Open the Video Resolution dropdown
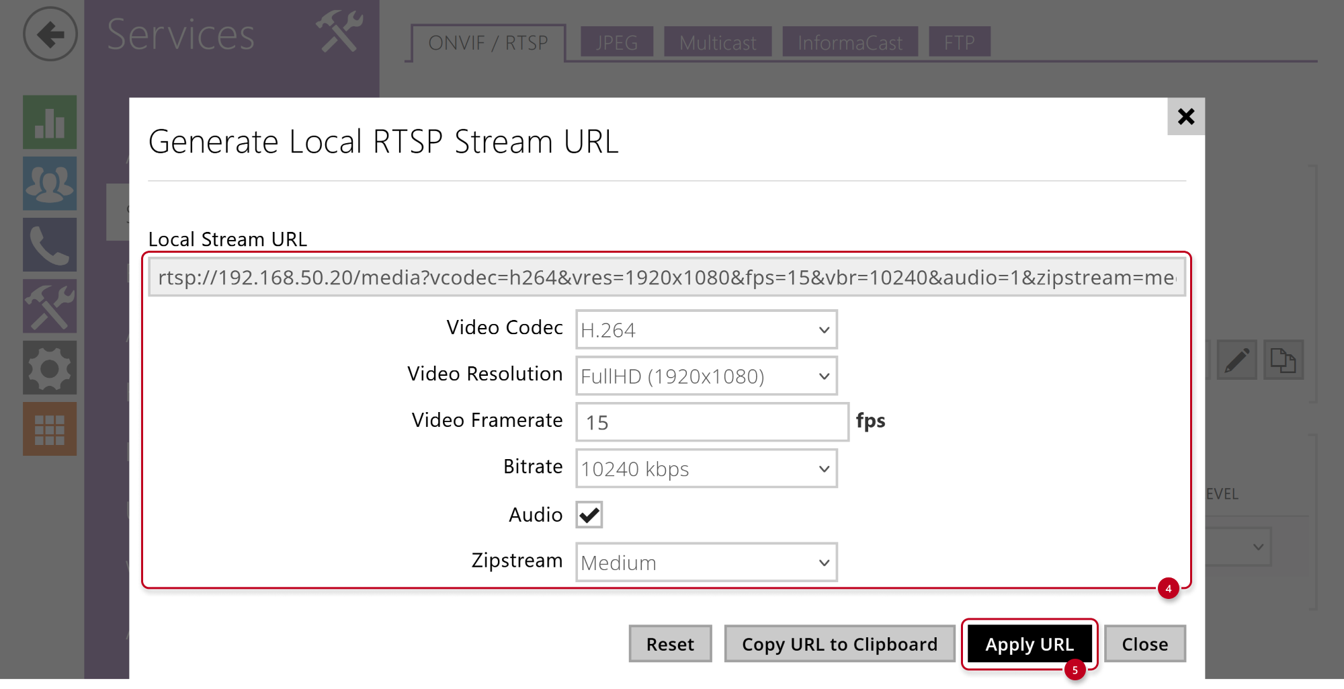 point(706,376)
